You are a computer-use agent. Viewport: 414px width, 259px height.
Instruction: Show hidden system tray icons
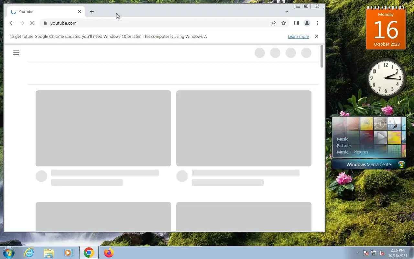pos(358,253)
